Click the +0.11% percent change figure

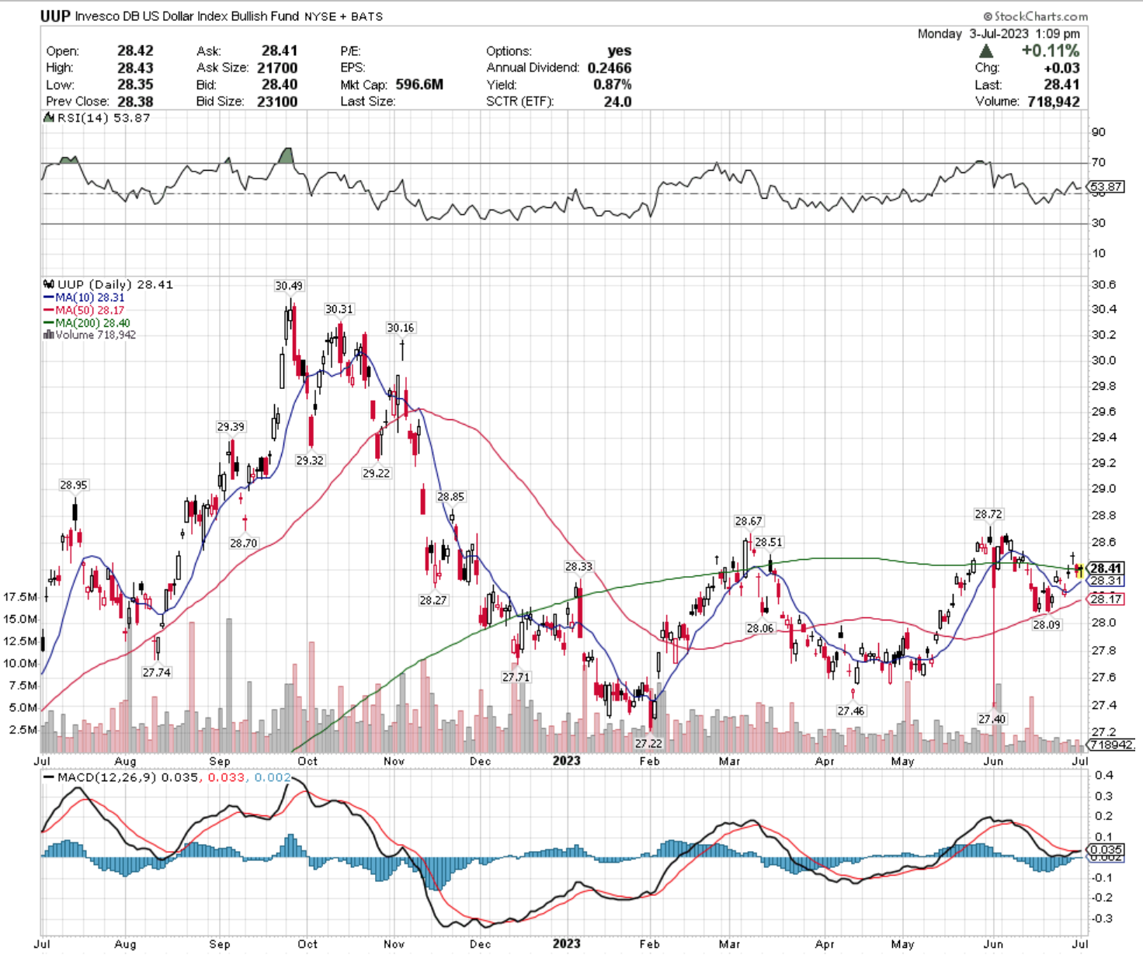[1050, 50]
